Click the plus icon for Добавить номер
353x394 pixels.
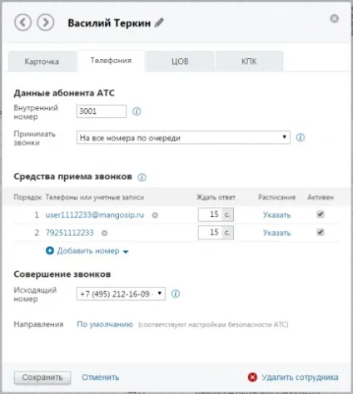50,251
